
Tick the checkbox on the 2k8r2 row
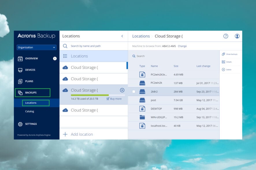[134, 92]
